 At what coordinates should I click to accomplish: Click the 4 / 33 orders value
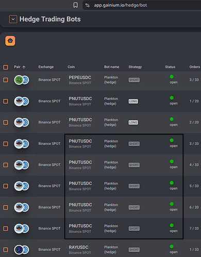pos(194,164)
